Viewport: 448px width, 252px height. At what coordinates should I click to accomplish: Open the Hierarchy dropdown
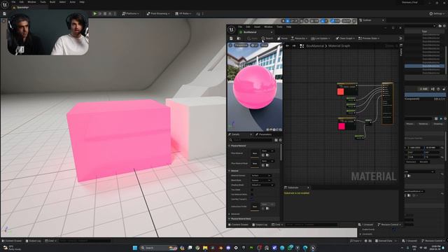(x=299, y=38)
